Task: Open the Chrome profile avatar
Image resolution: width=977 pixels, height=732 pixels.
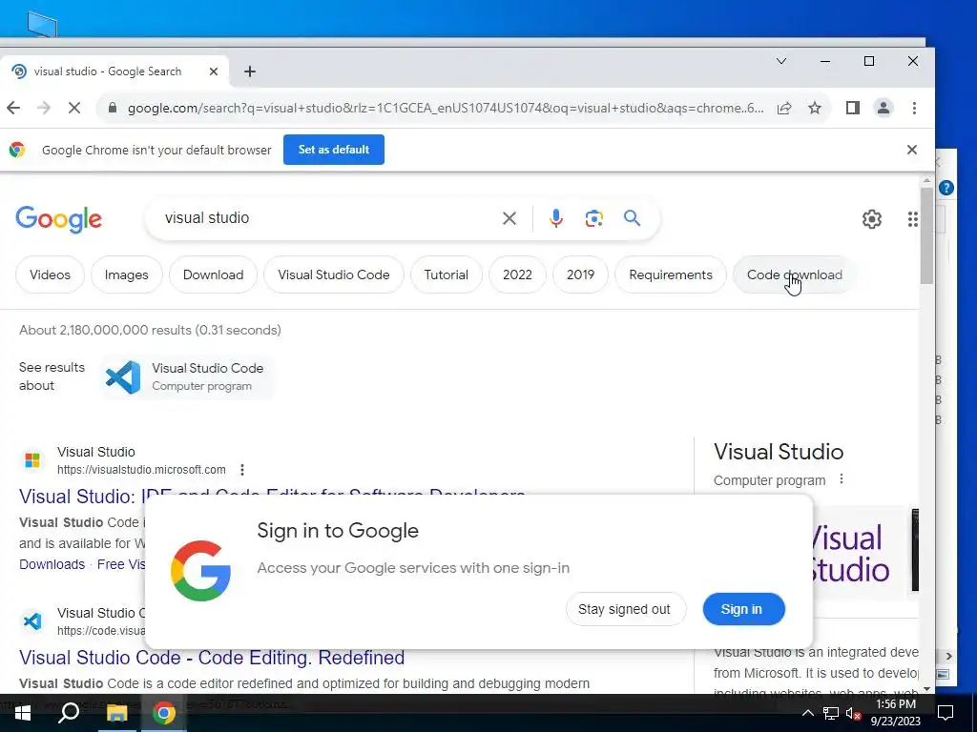Action: (x=883, y=108)
